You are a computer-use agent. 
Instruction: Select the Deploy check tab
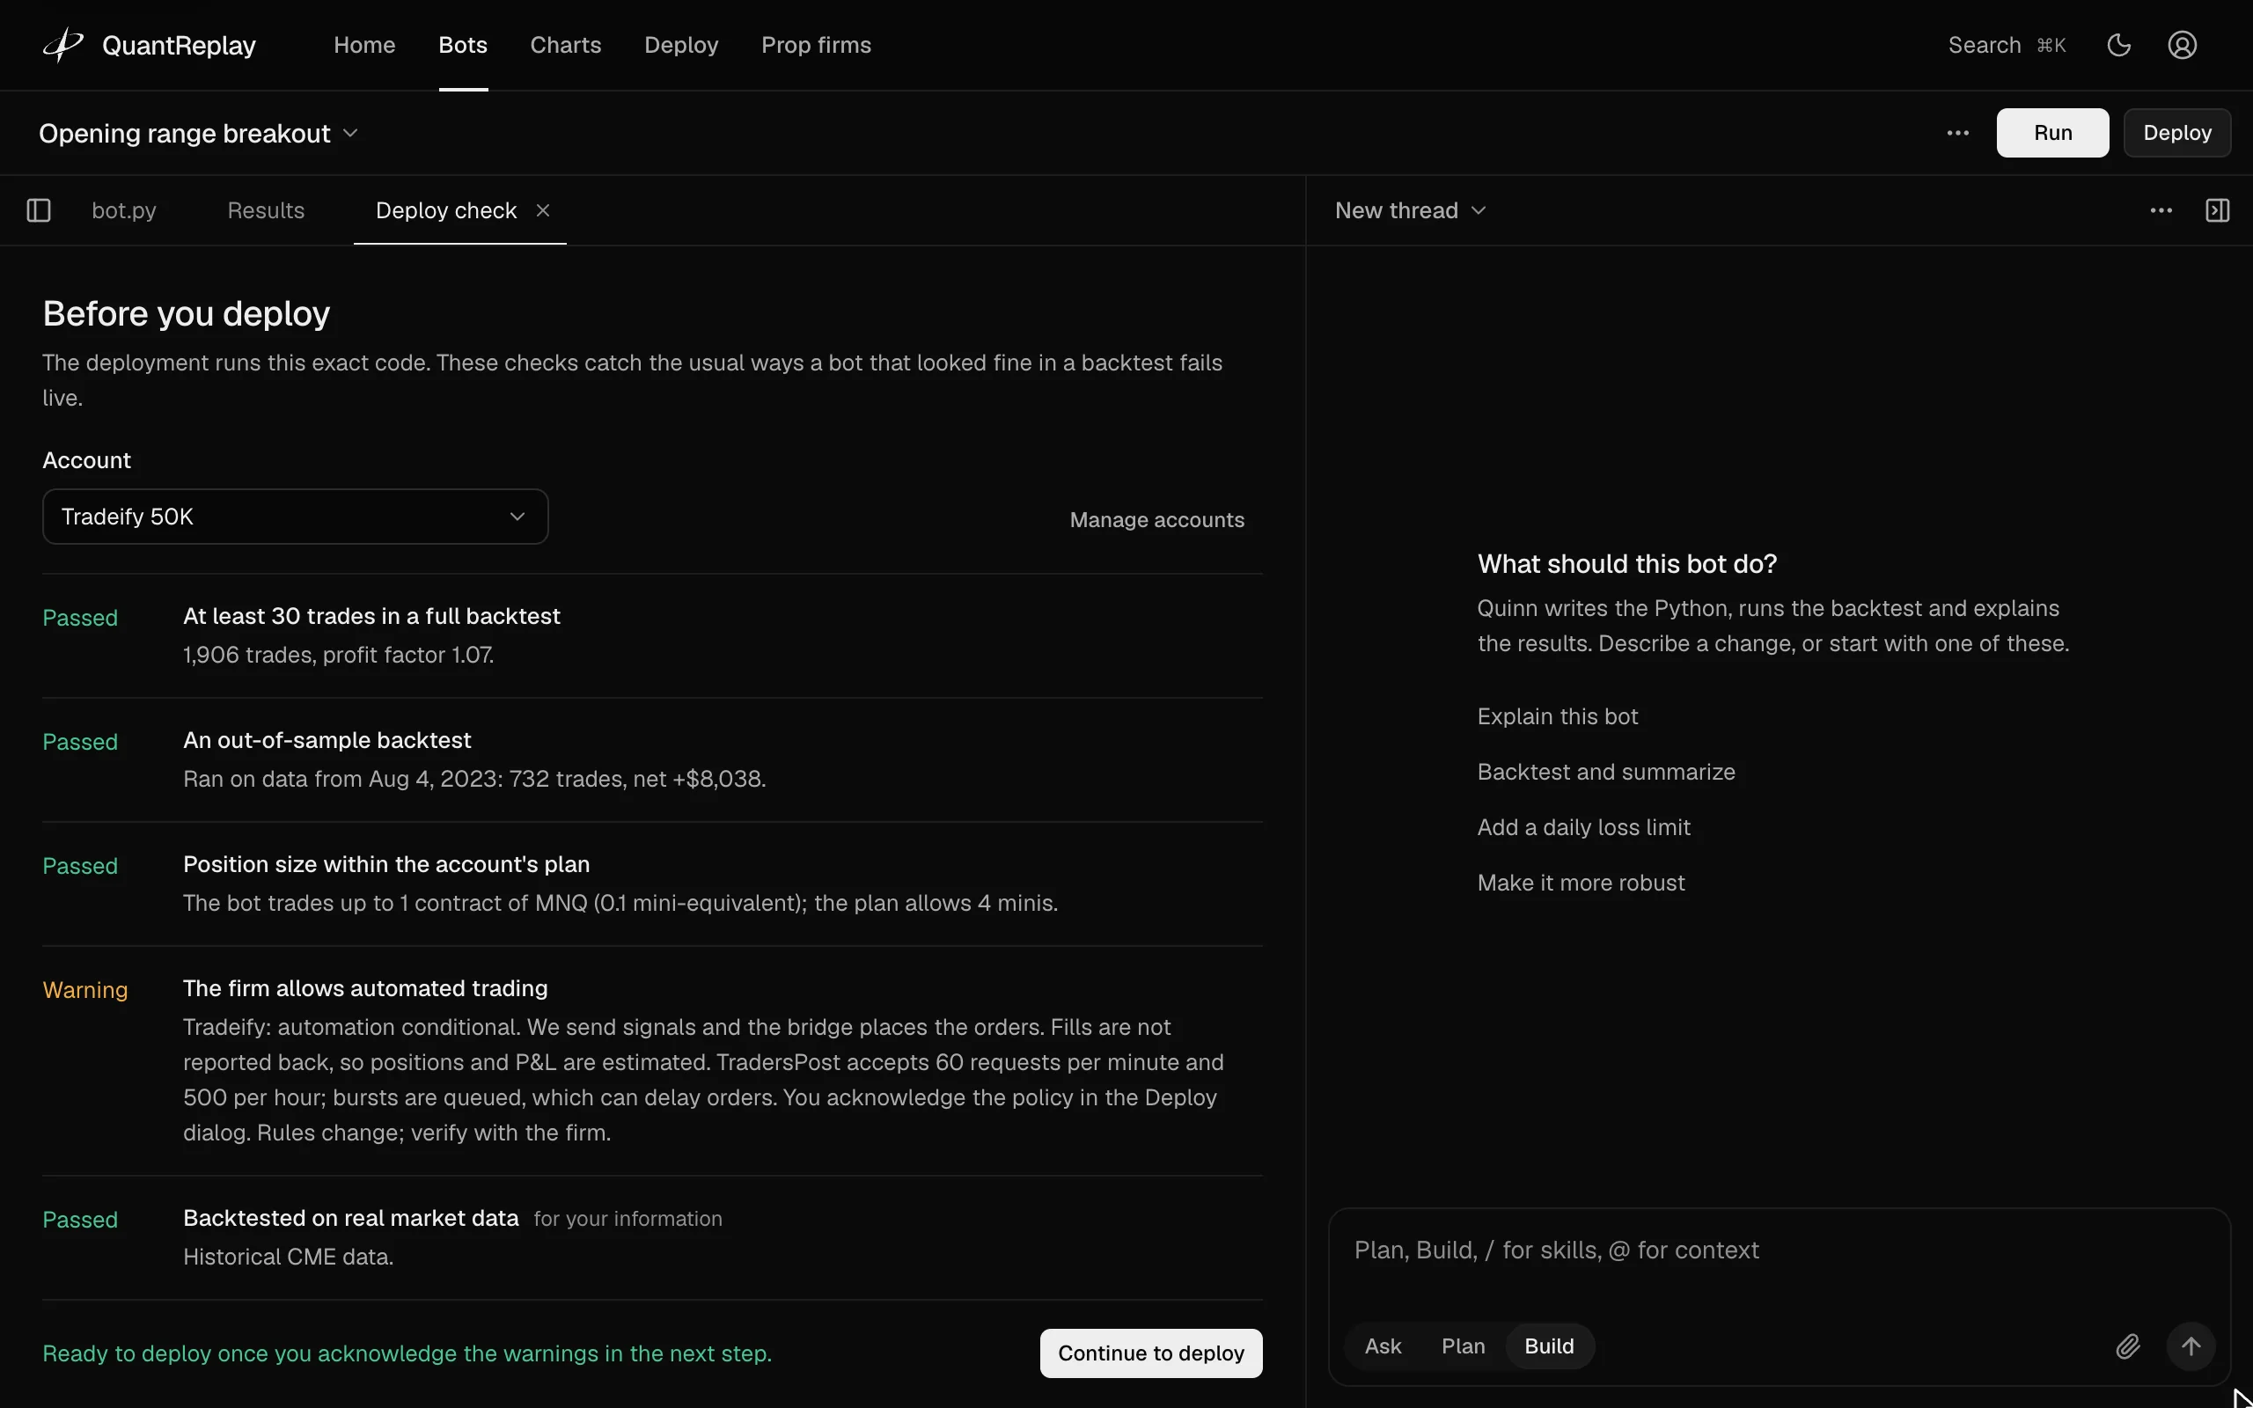pyautogui.click(x=446, y=210)
